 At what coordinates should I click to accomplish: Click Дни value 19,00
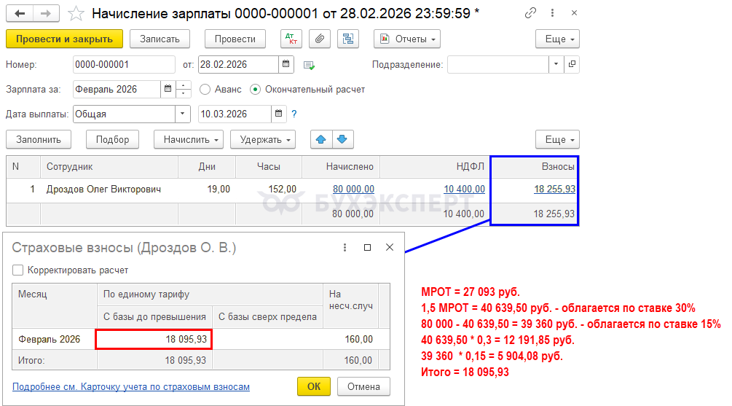pyautogui.click(x=219, y=190)
